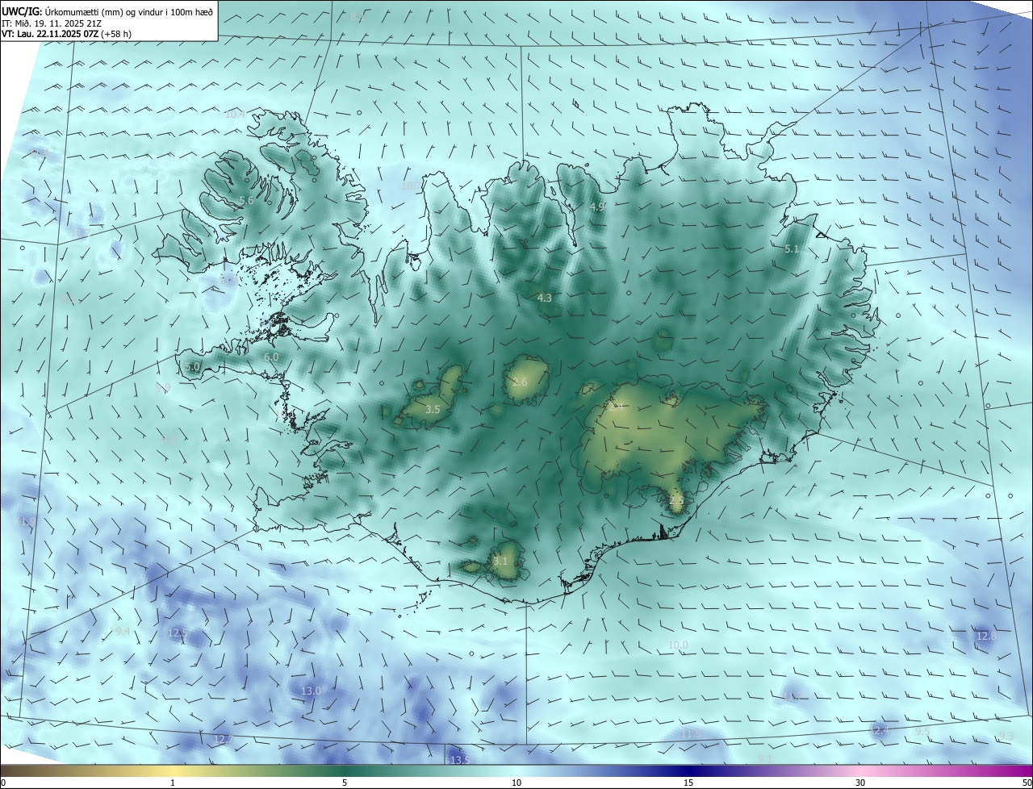The width and height of the screenshot is (1033, 789).
Task: Click the 10.4 value northwest of the Westfjords
Action: [x=235, y=115]
